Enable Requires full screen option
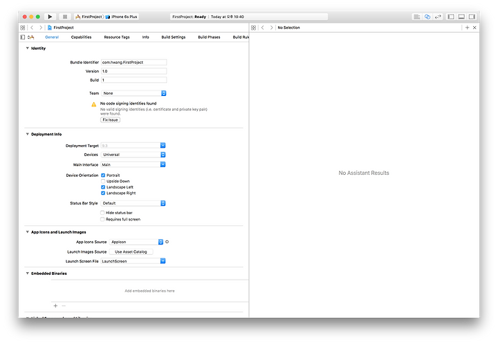Viewport: 498px width, 344px height. pyautogui.click(x=102, y=220)
